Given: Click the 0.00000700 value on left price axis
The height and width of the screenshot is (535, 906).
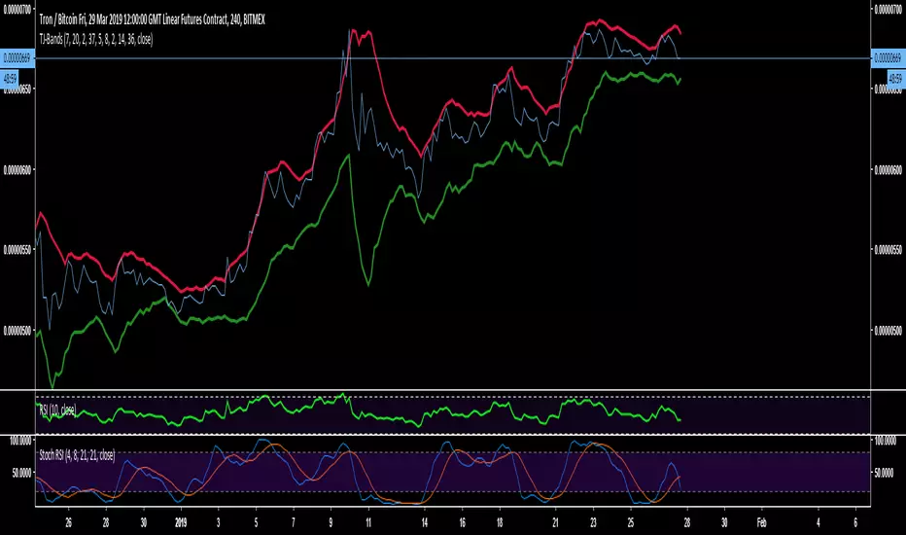Looking at the screenshot, I should tap(17, 10).
